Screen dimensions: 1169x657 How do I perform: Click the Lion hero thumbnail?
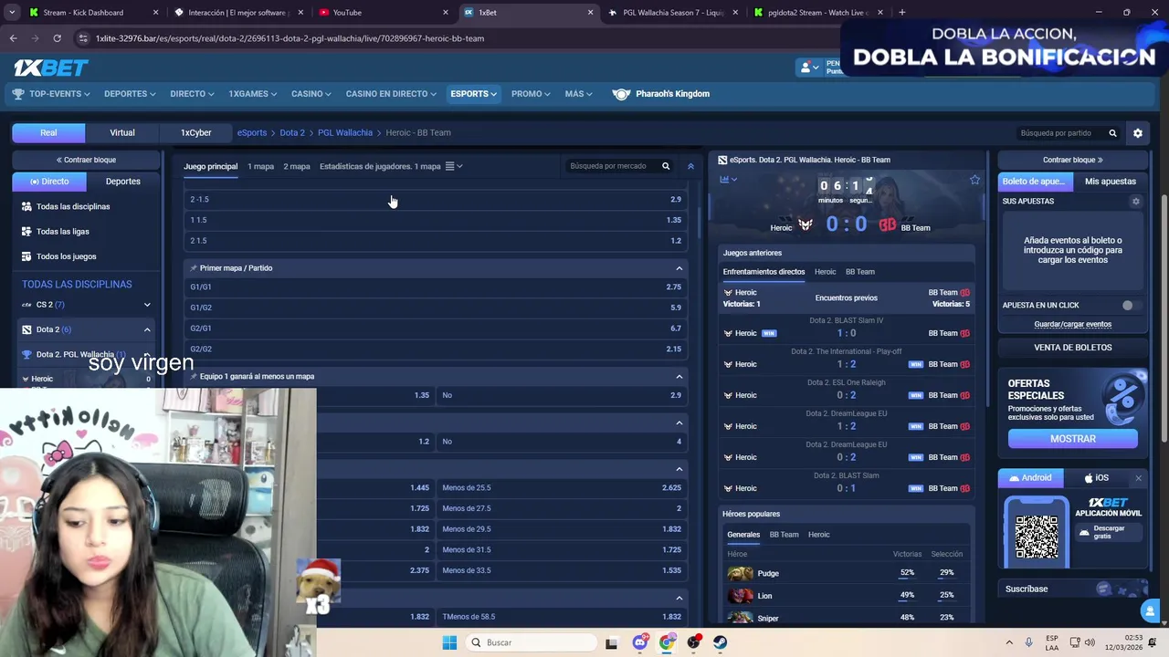740,596
